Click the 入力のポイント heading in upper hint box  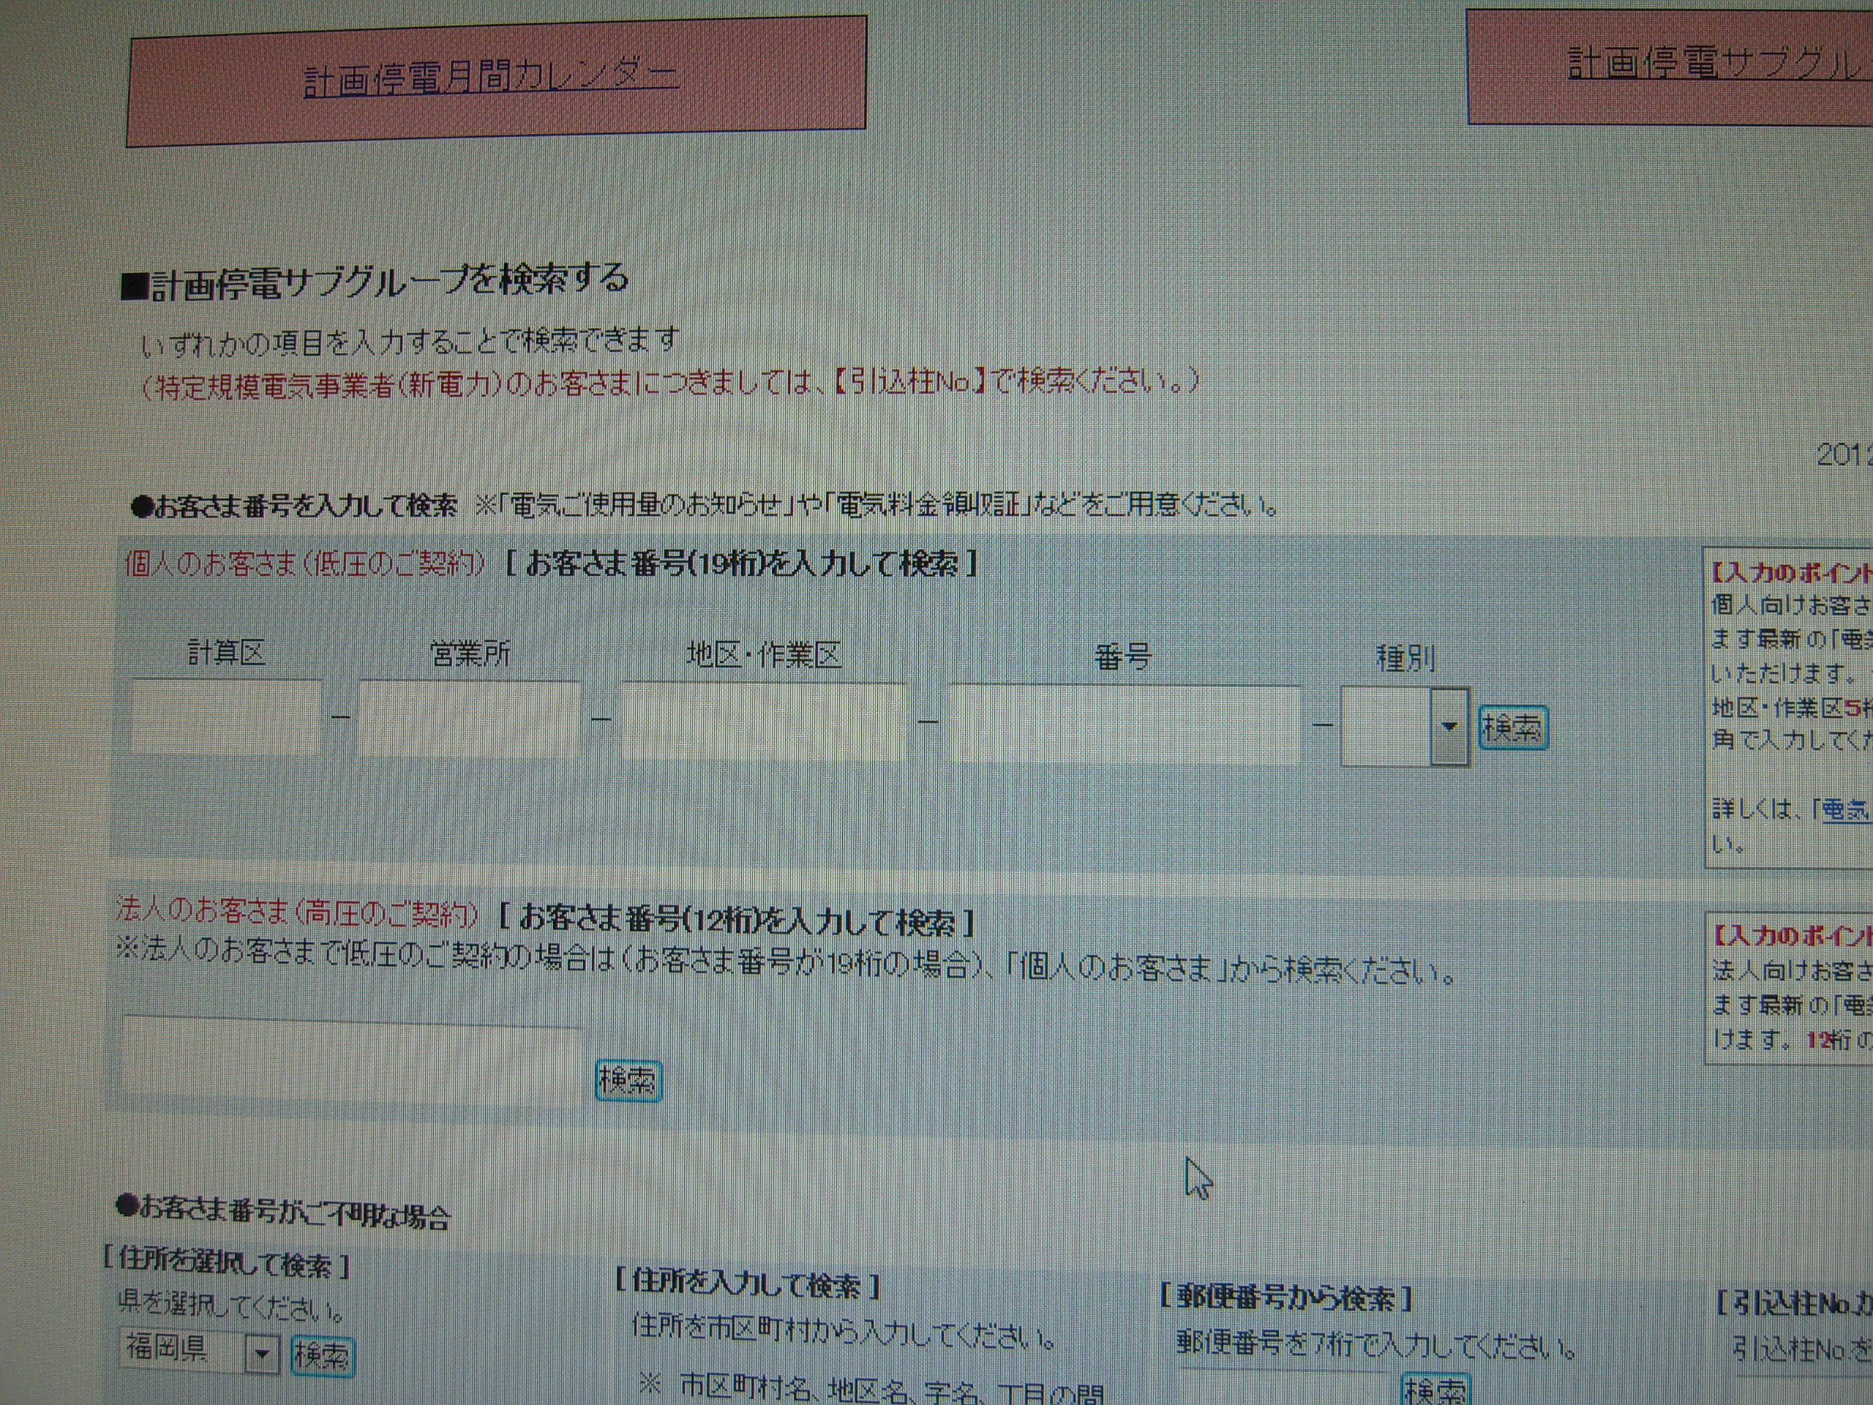(x=1791, y=574)
